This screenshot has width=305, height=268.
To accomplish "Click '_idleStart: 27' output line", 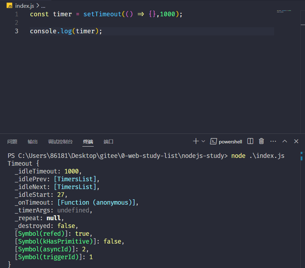I will point(41,195).
